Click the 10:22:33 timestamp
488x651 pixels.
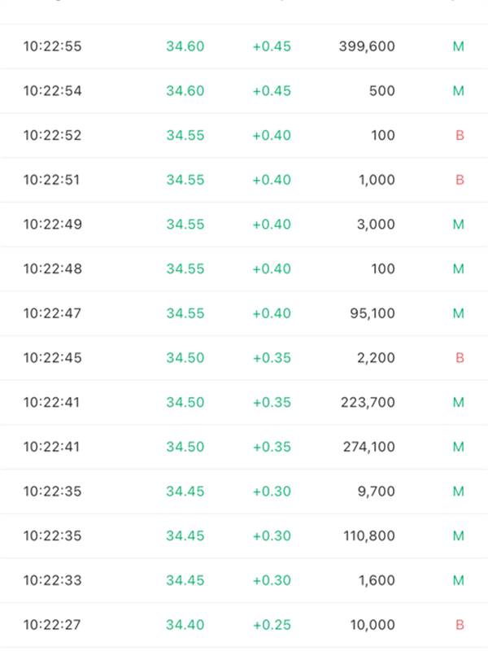click(x=52, y=580)
